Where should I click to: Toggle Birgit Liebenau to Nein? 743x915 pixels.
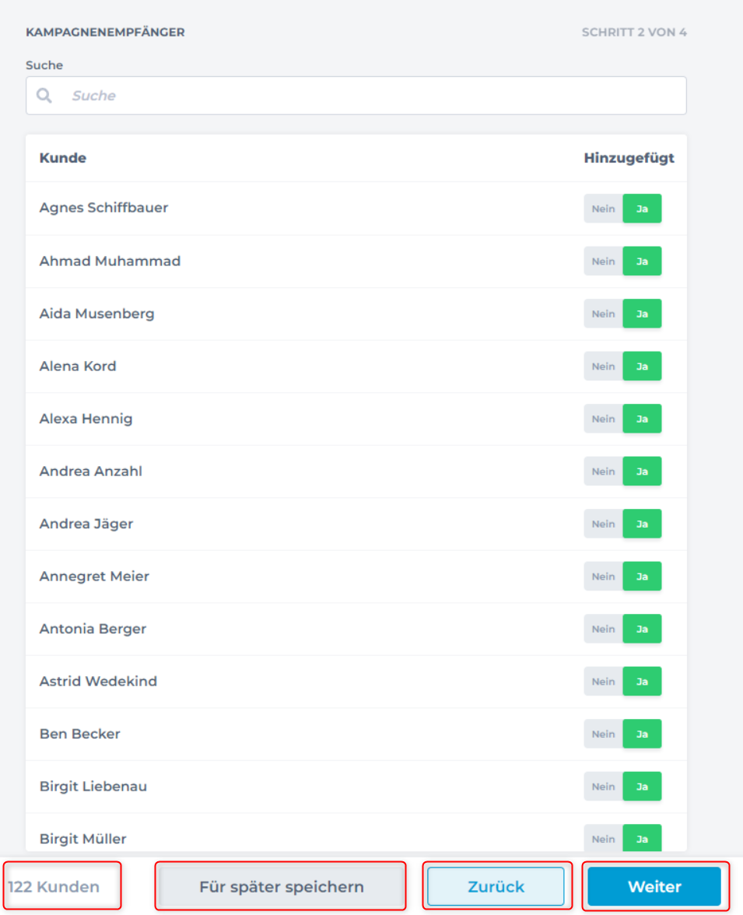[x=603, y=787]
